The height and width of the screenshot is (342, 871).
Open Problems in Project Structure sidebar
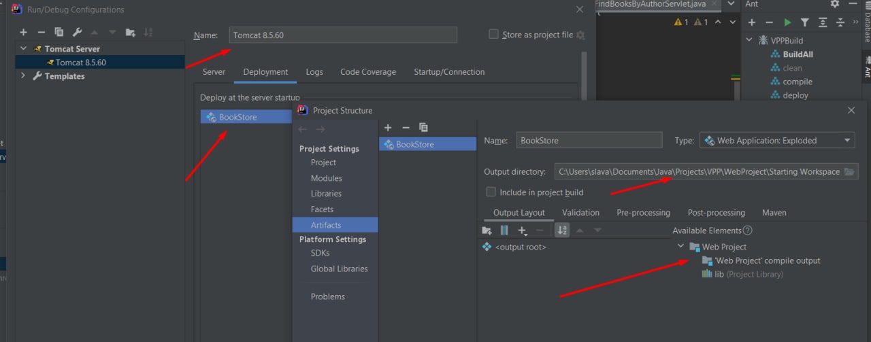pos(328,296)
